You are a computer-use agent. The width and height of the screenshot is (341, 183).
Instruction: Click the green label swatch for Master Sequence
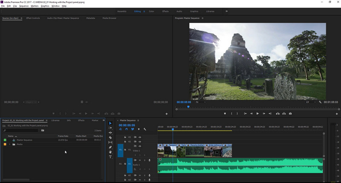5,140
